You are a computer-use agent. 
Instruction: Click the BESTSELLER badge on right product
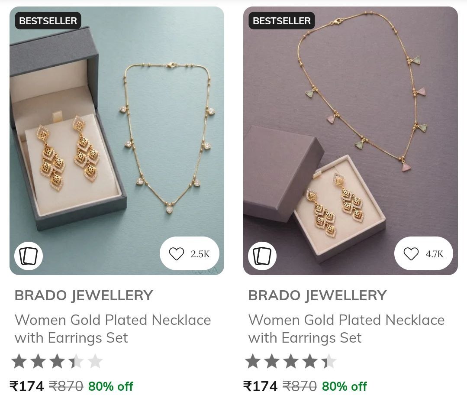pos(282,20)
